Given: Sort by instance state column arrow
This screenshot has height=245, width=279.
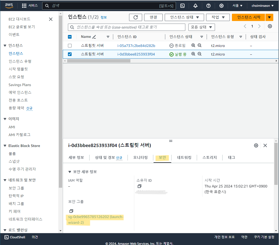Looking at the screenshot, I should (202, 37).
